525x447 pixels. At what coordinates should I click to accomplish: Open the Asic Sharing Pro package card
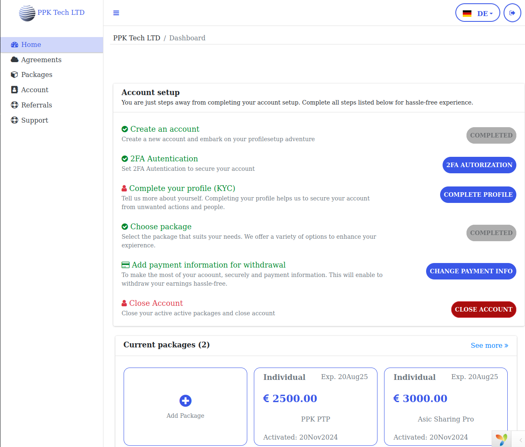click(445, 406)
